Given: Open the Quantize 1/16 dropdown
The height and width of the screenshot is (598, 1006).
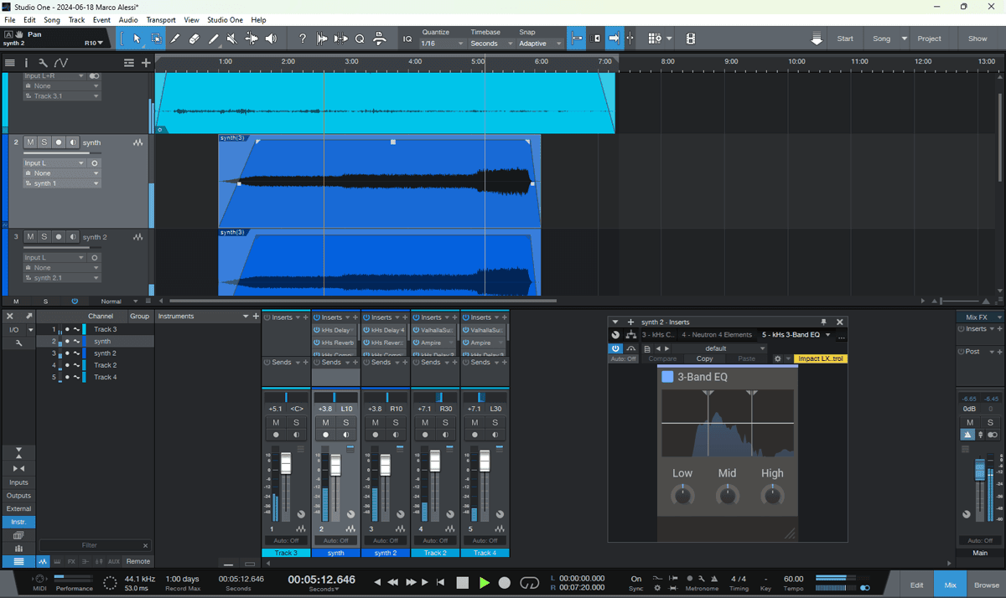Looking at the screenshot, I should (x=442, y=44).
